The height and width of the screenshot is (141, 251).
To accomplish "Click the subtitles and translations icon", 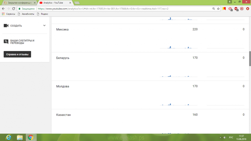I will point(6,42).
